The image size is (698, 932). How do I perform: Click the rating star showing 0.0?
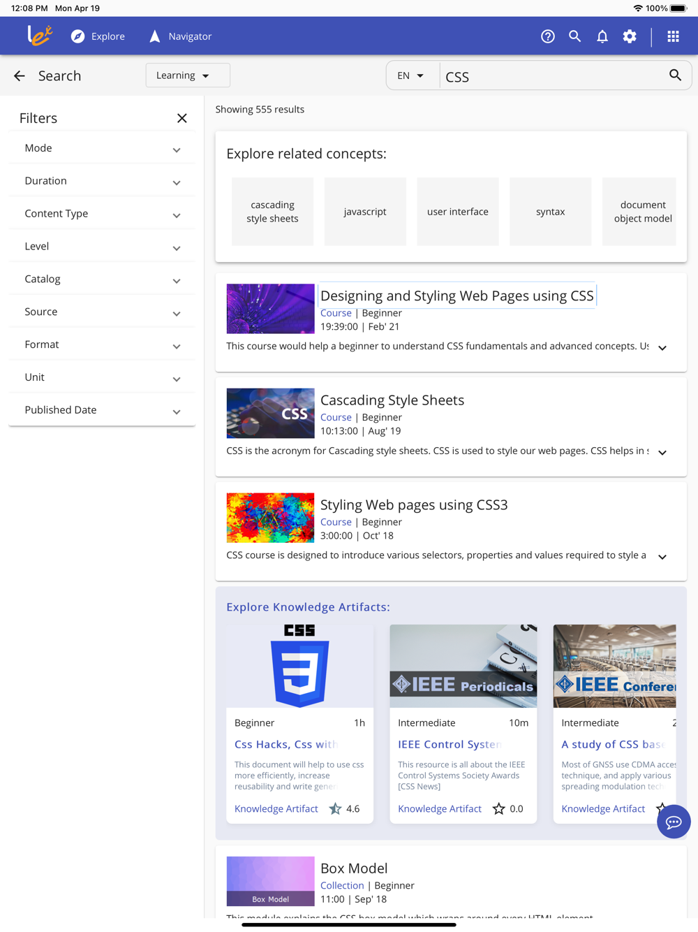click(498, 808)
